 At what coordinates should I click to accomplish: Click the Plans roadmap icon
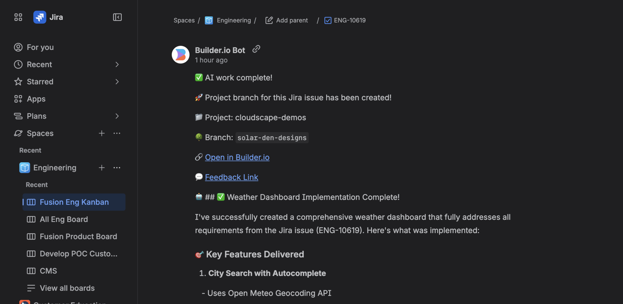click(x=18, y=116)
